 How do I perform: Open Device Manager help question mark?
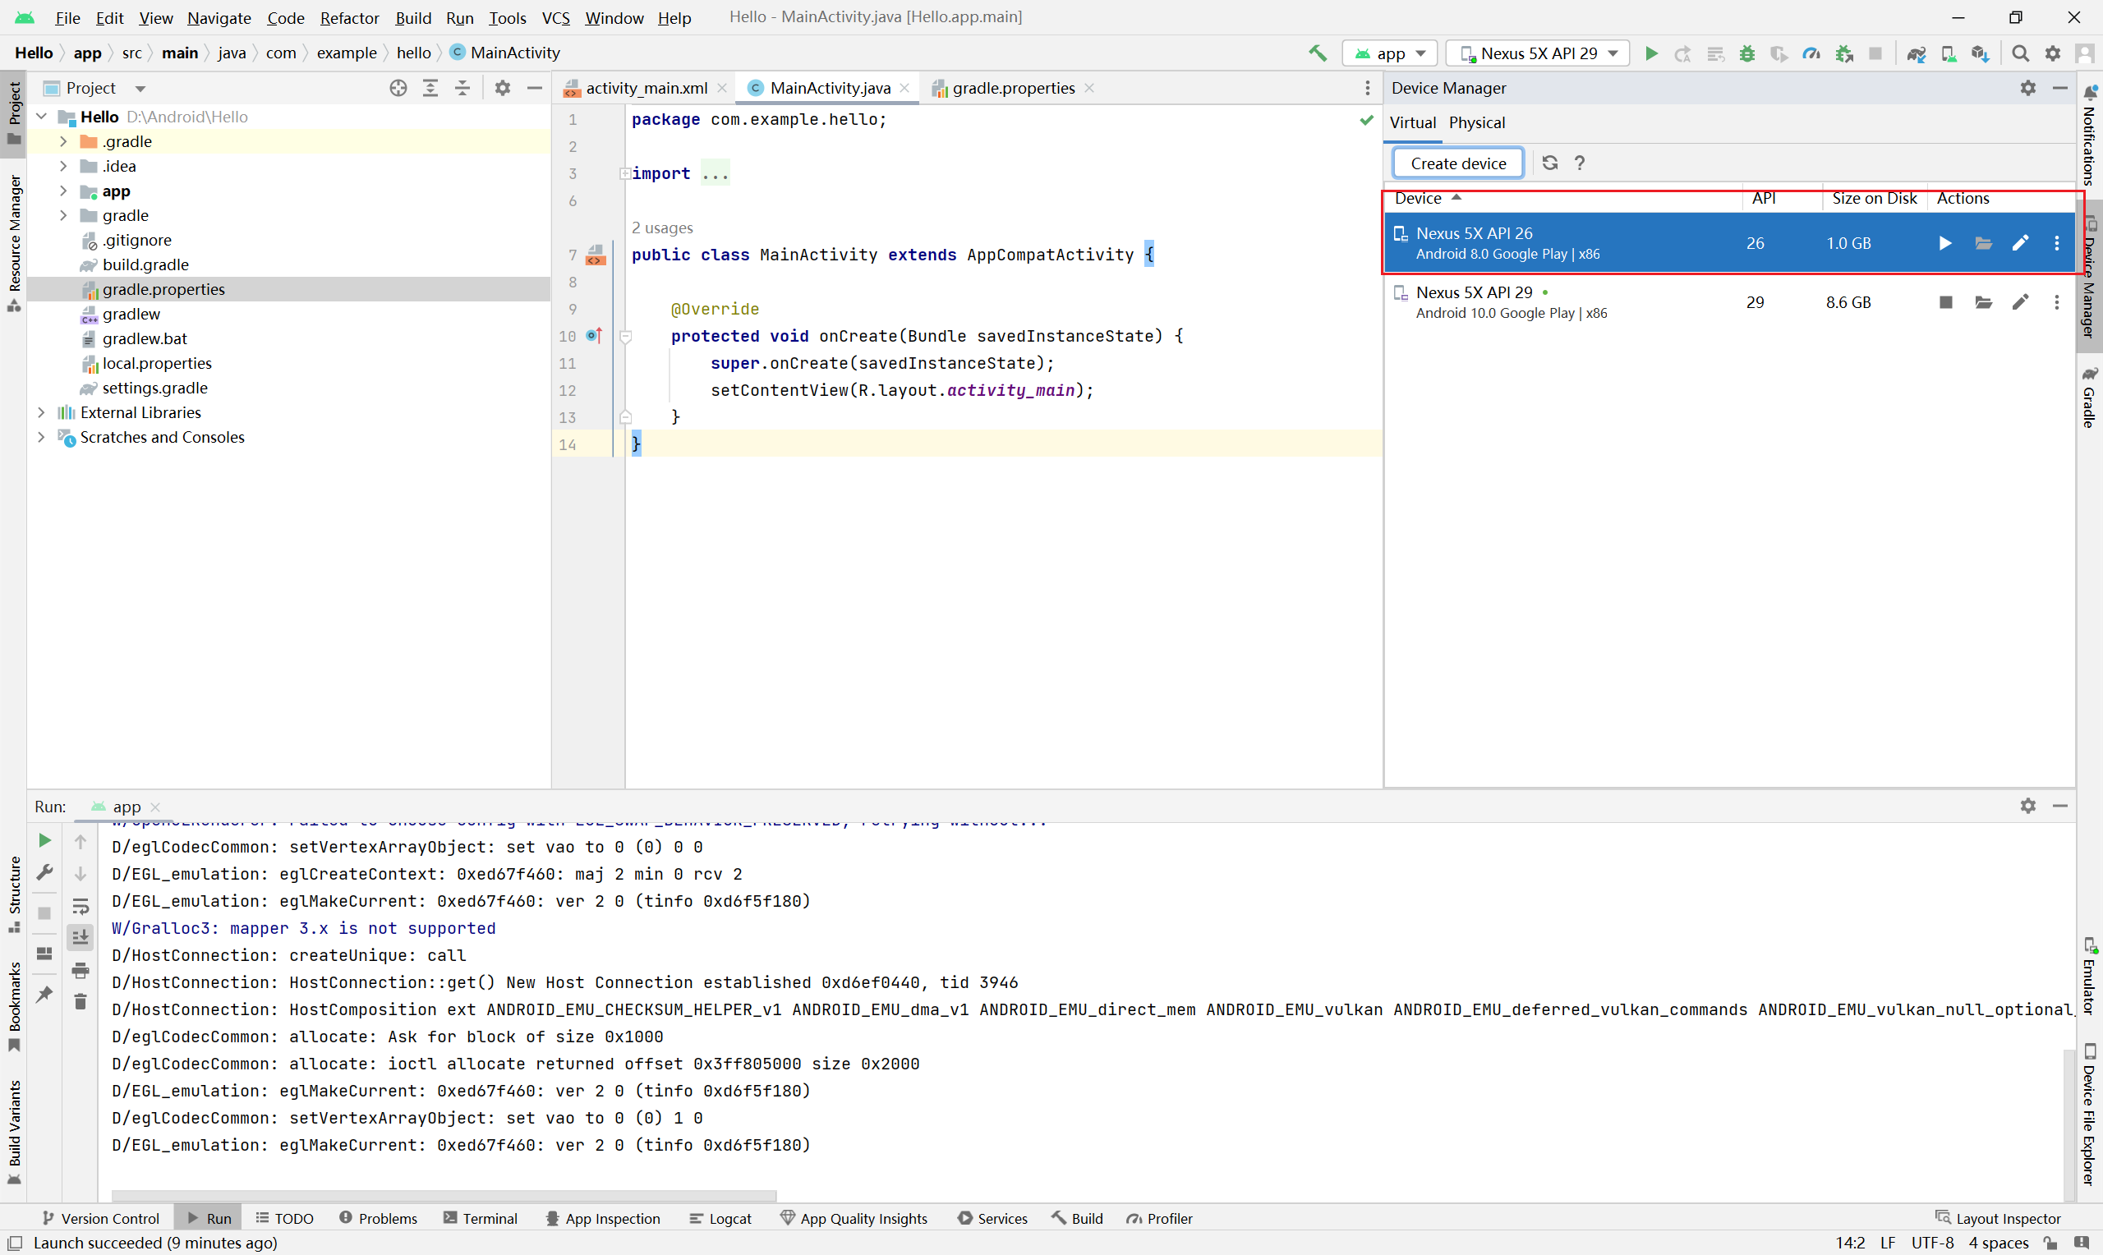(1580, 163)
